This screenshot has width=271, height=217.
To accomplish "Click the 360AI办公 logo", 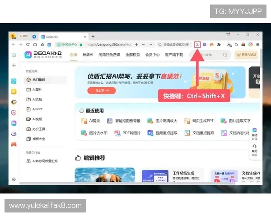I will [x=43, y=55].
